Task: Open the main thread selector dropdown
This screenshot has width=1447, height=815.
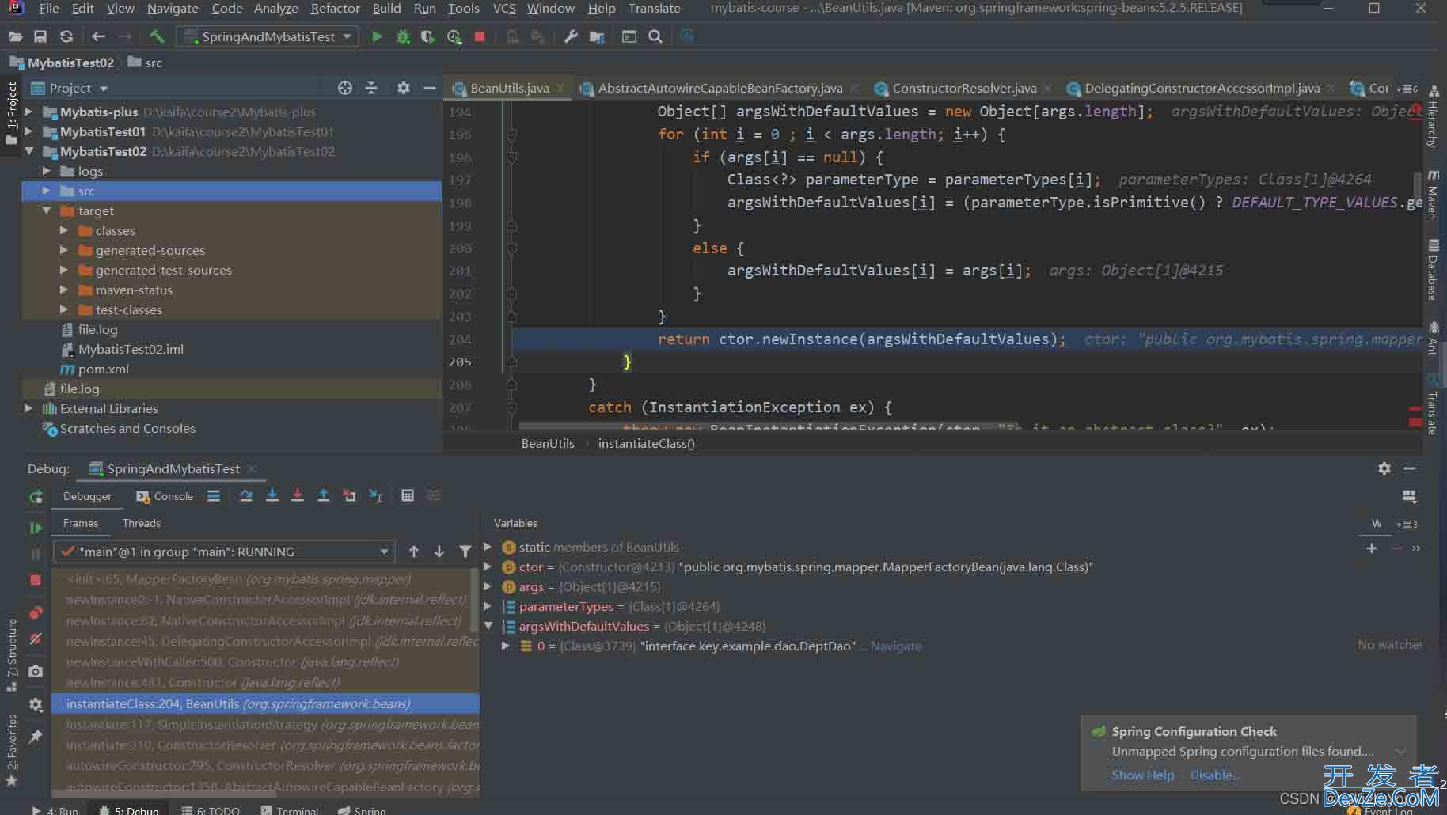Action: point(224,552)
